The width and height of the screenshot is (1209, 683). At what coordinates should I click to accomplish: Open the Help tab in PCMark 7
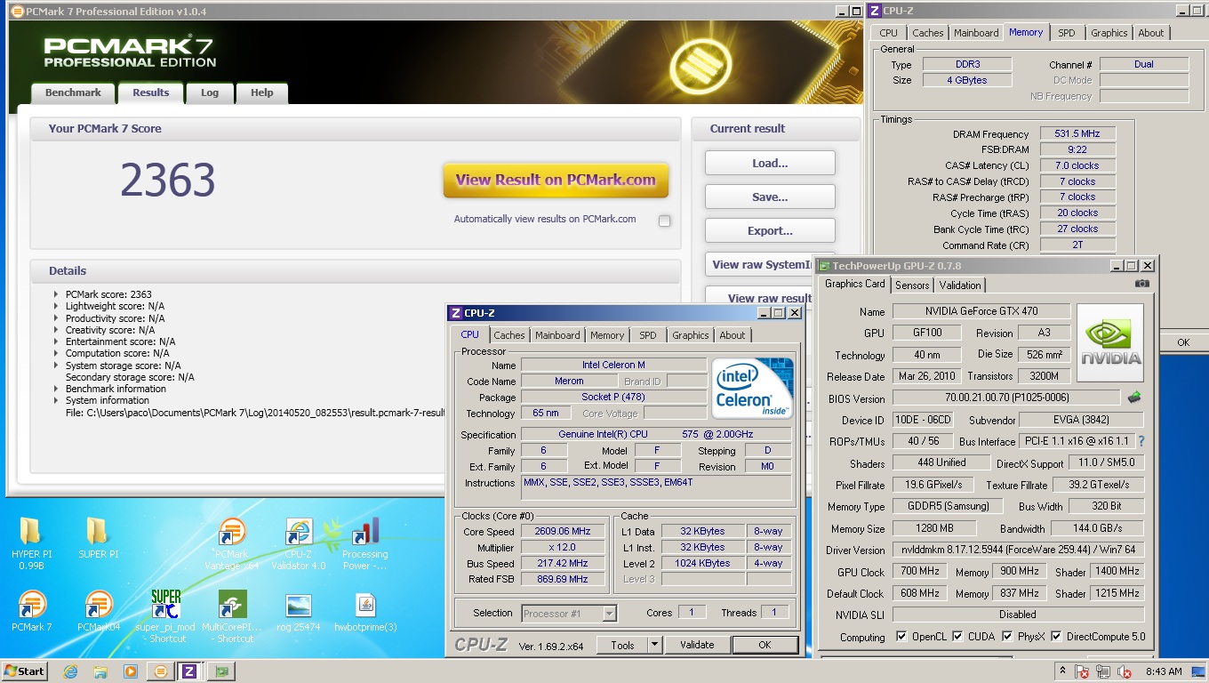(x=262, y=92)
